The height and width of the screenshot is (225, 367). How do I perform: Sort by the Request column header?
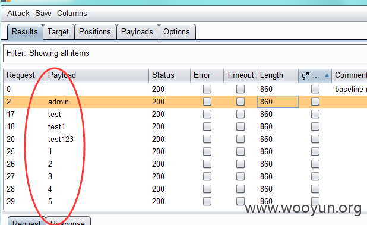24,75
